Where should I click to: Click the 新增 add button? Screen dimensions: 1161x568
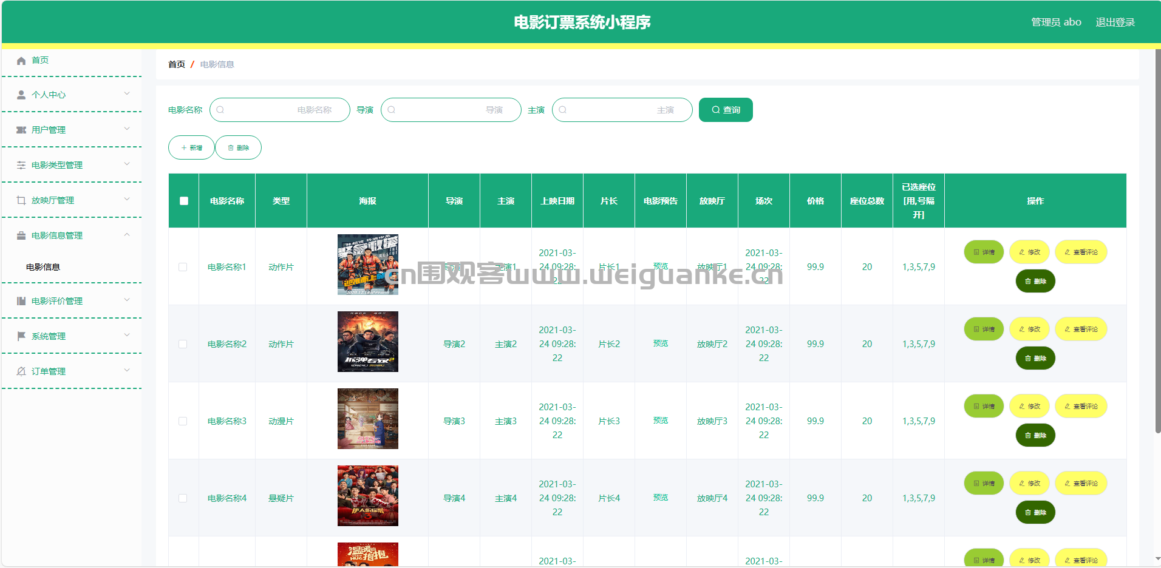[191, 147]
